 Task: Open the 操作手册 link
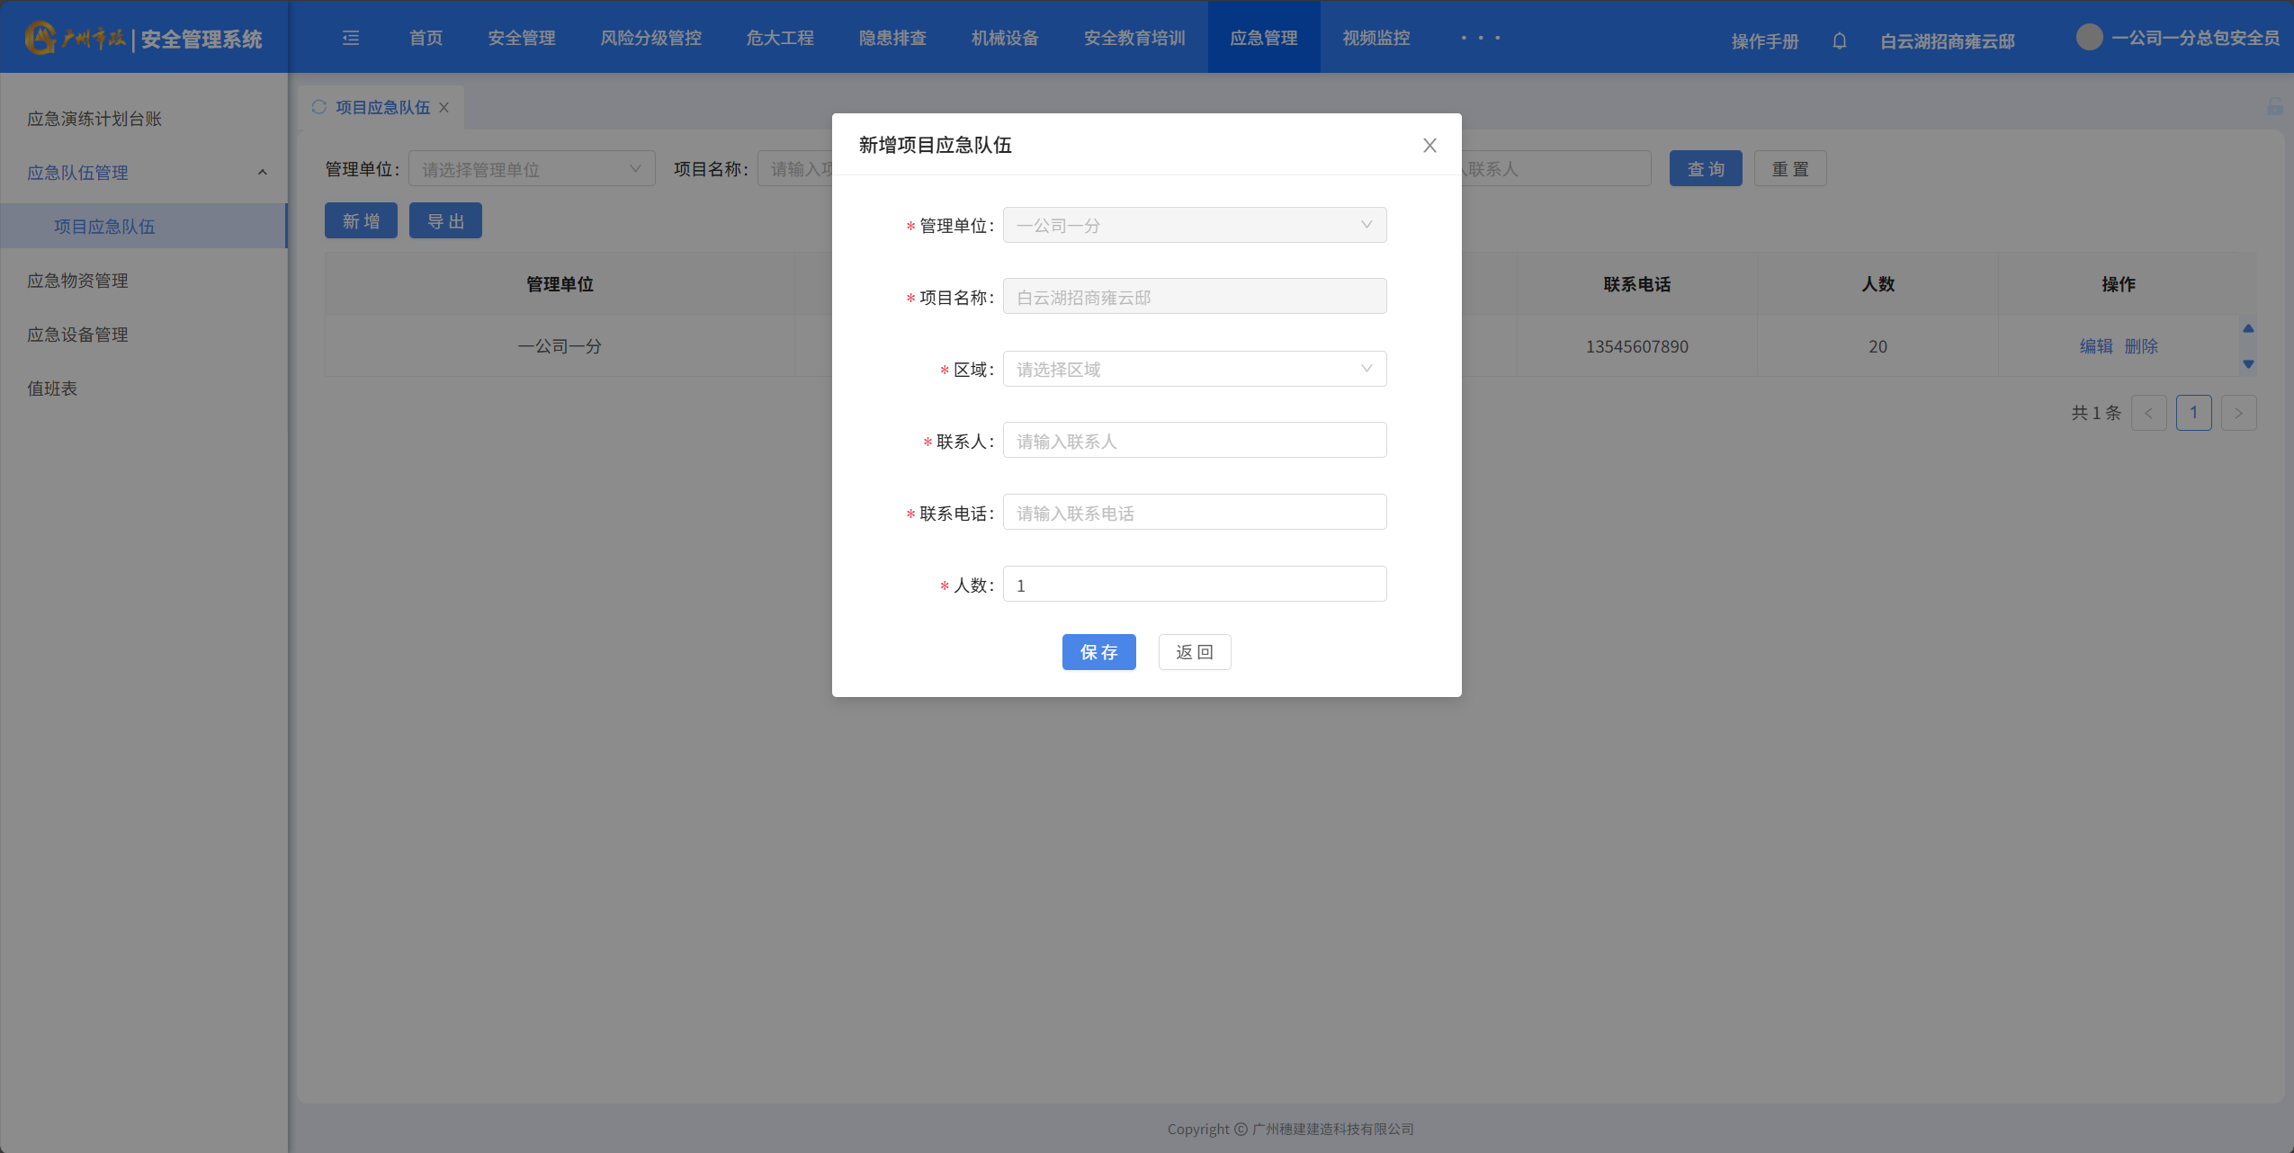pos(1764,41)
